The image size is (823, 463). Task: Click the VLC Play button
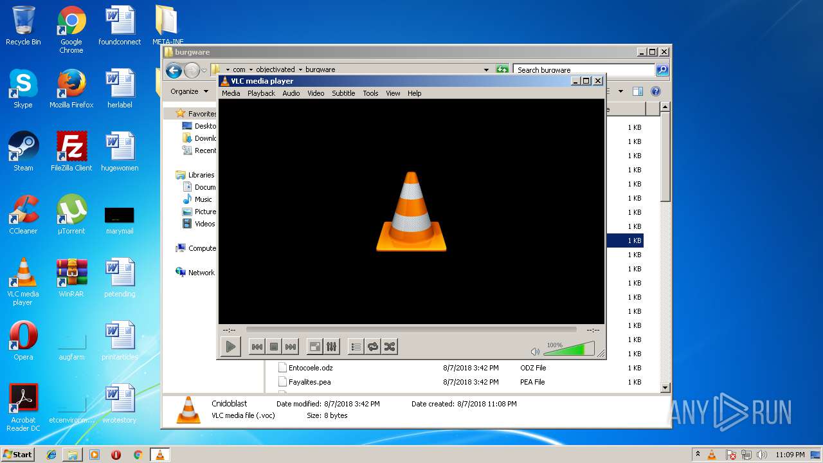[230, 347]
